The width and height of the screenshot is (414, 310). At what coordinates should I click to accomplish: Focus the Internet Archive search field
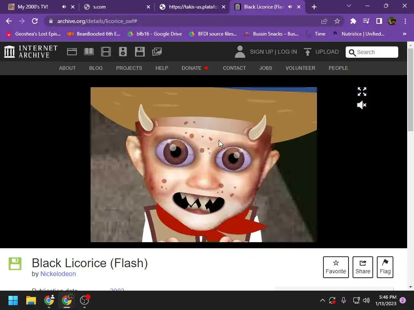372,52
